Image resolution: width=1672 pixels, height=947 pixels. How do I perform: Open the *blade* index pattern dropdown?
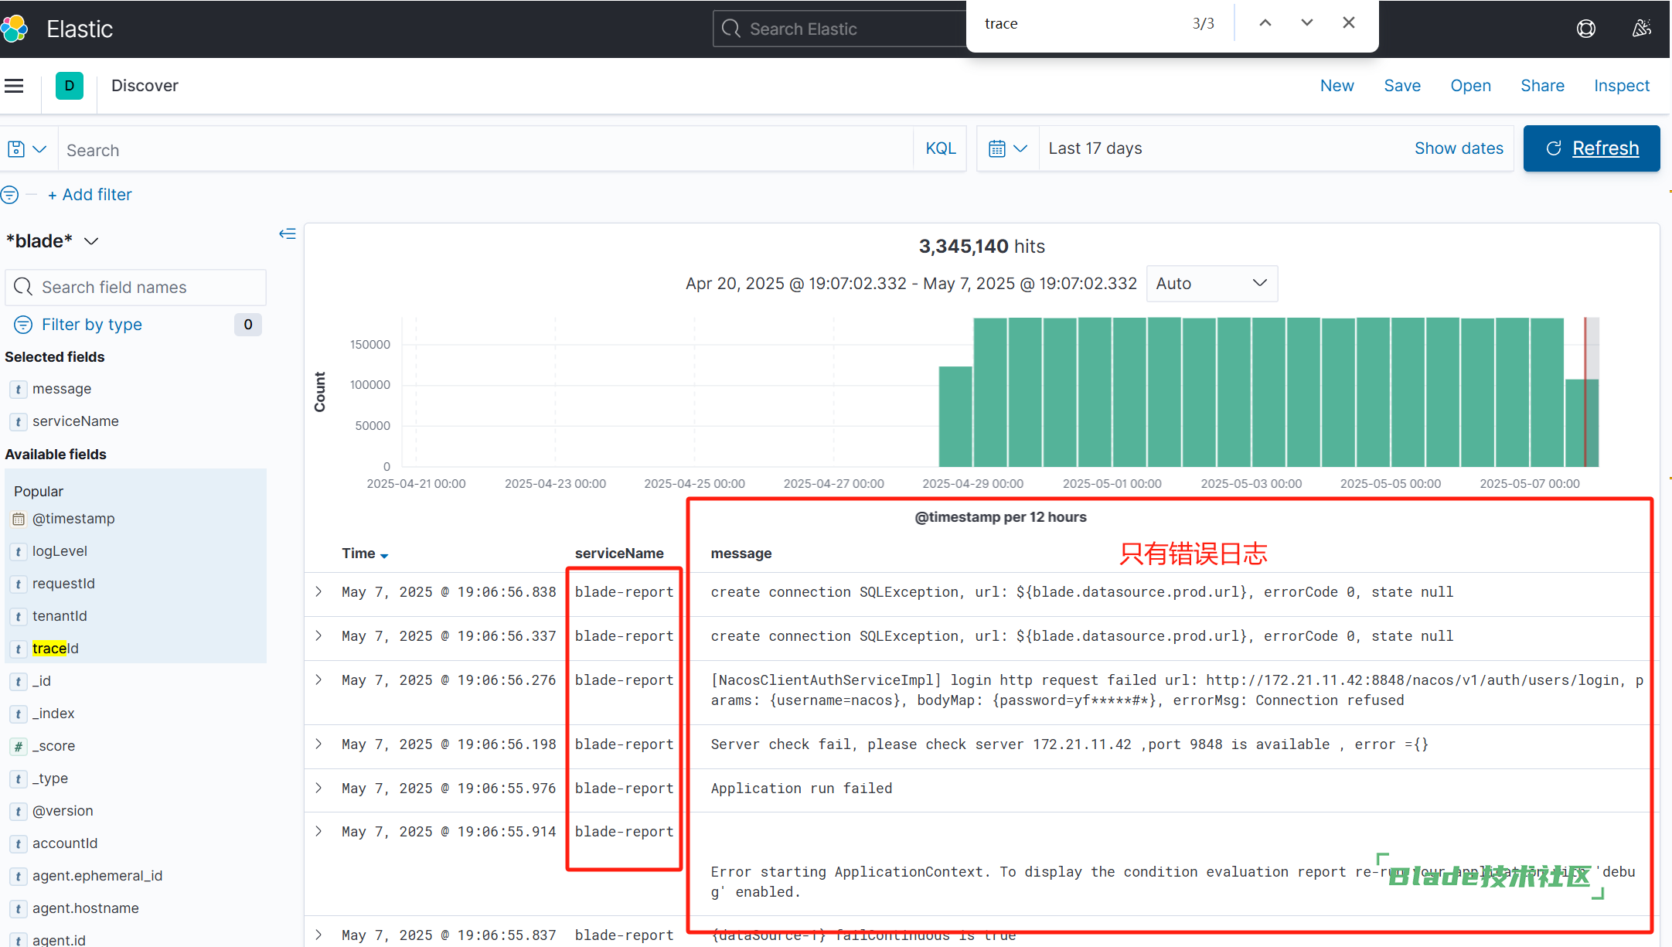[x=53, y=241]
